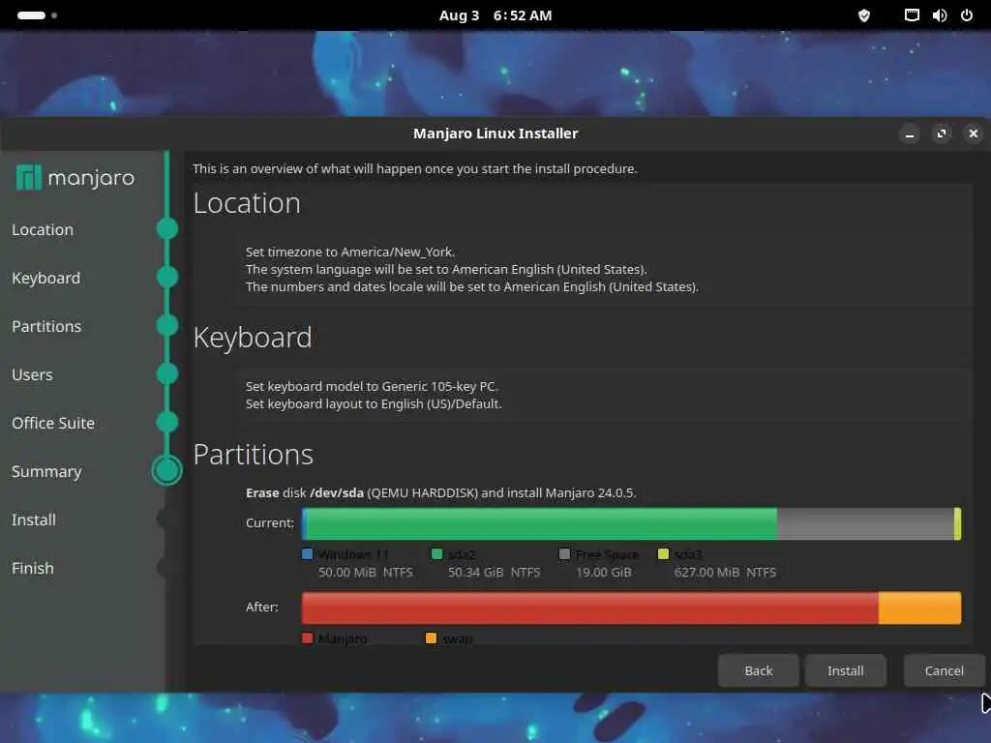The height and width of the screenshot is (743, 991).
Task: Click the '50.00 MiB NTFS' size text
Action: (x=365, y=573)
